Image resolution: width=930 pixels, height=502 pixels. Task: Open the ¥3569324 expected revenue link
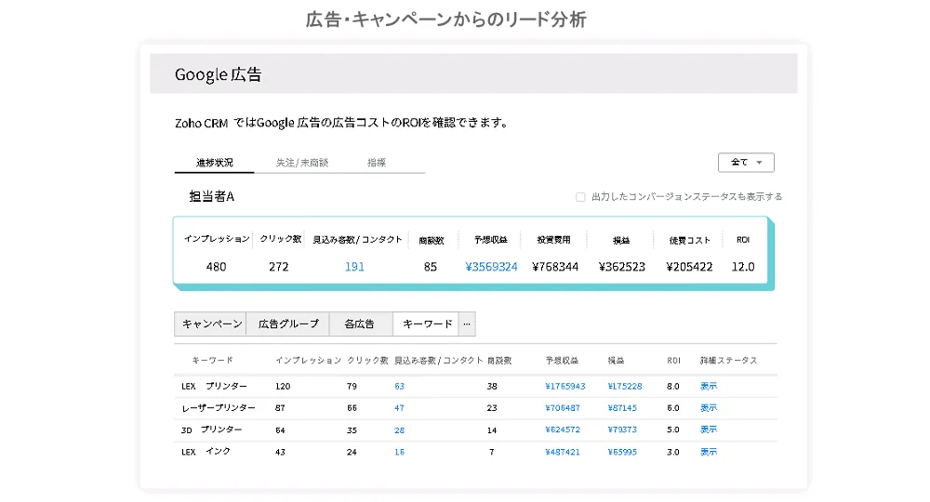491,267
